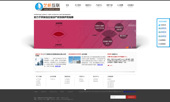Open 发表留言 sitemap link
This screenshot has width=170, height=102.
point(96,79)
